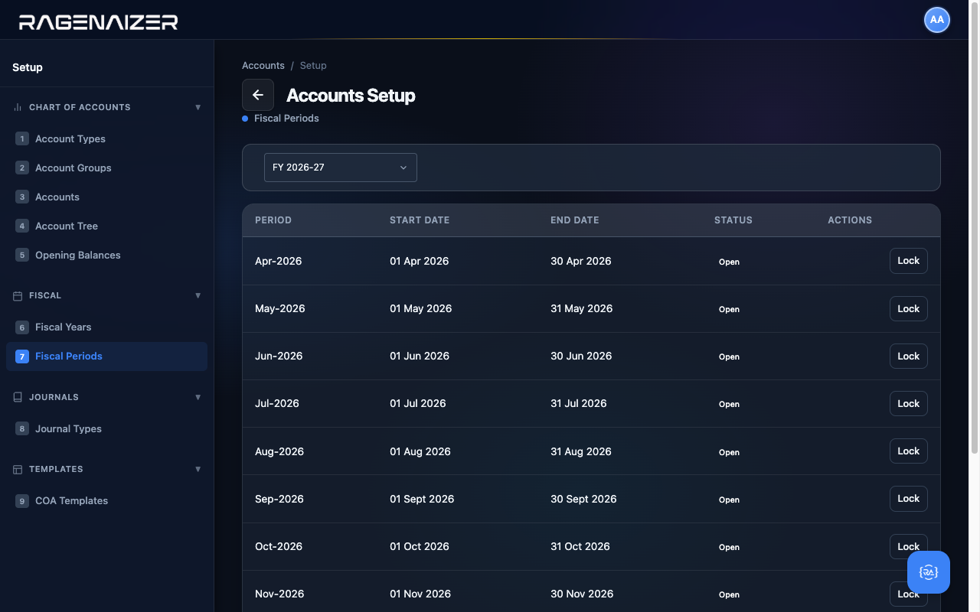980x612 pixels.
Task: Click the Start Date column header
Action: click(x=420, y=220)
